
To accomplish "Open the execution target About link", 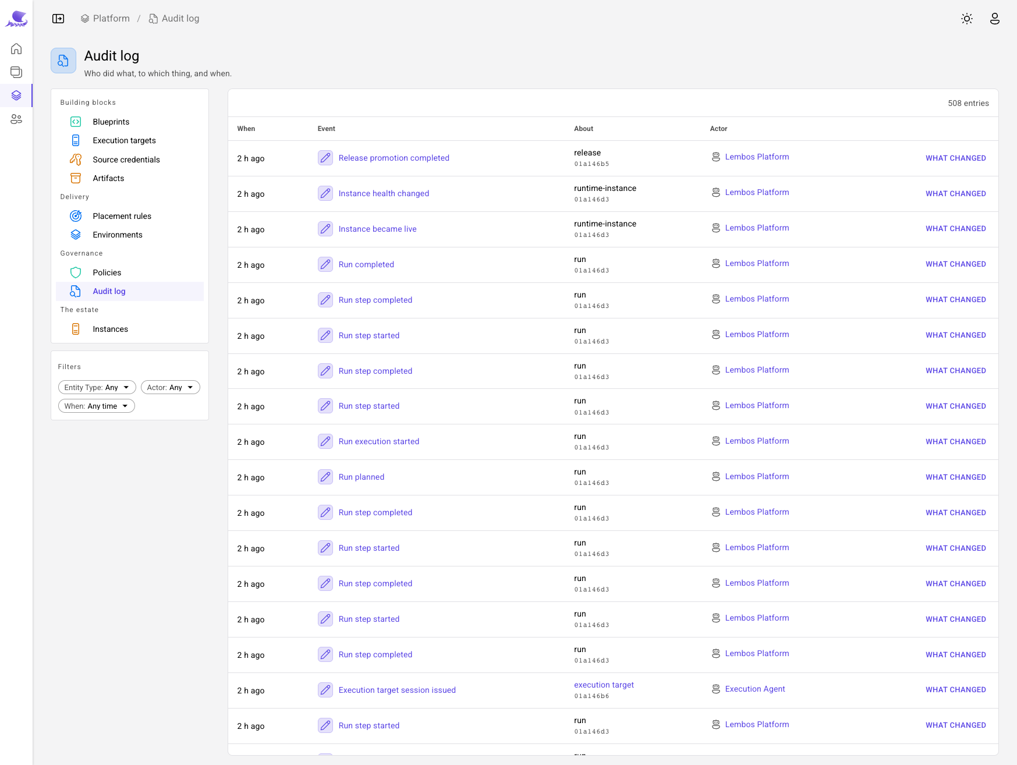I will 604,685.
